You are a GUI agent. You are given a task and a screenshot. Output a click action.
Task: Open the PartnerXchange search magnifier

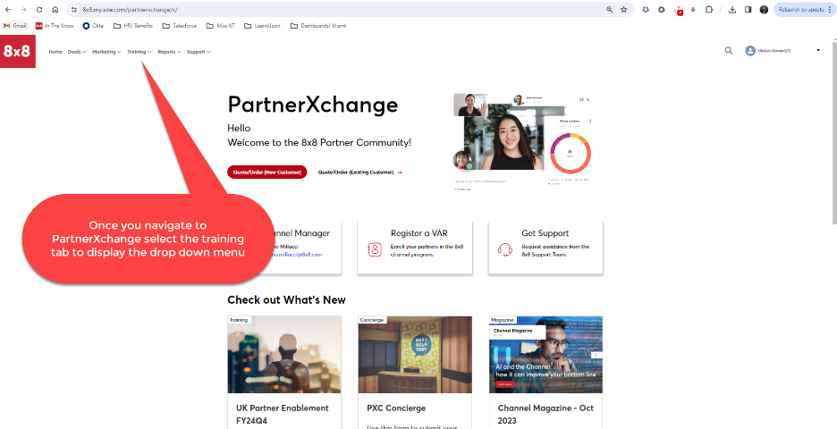pyautogui.click(x=729, y=51)
